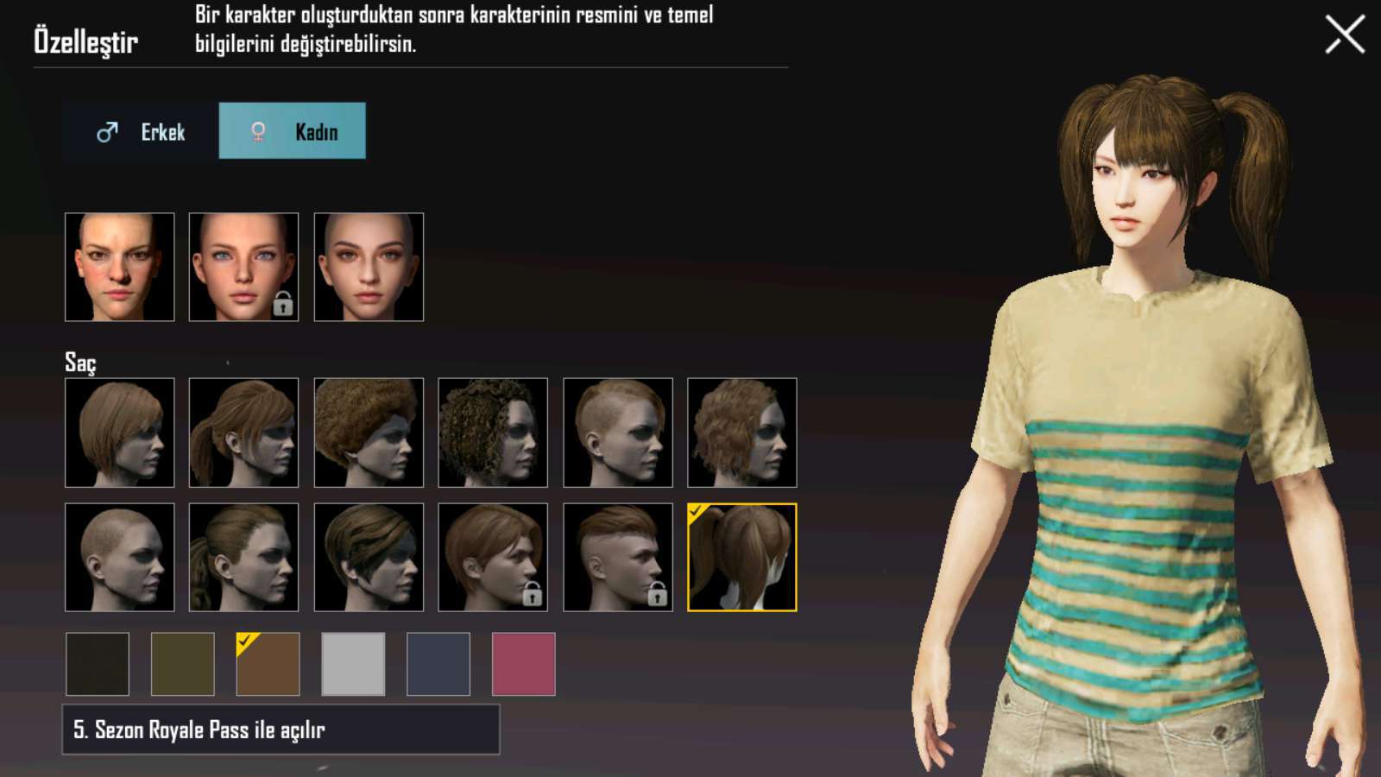This screenshot has height=777, width=1381.
Task: Close the Özelleştir customization screen
Action: point(1345,35)
